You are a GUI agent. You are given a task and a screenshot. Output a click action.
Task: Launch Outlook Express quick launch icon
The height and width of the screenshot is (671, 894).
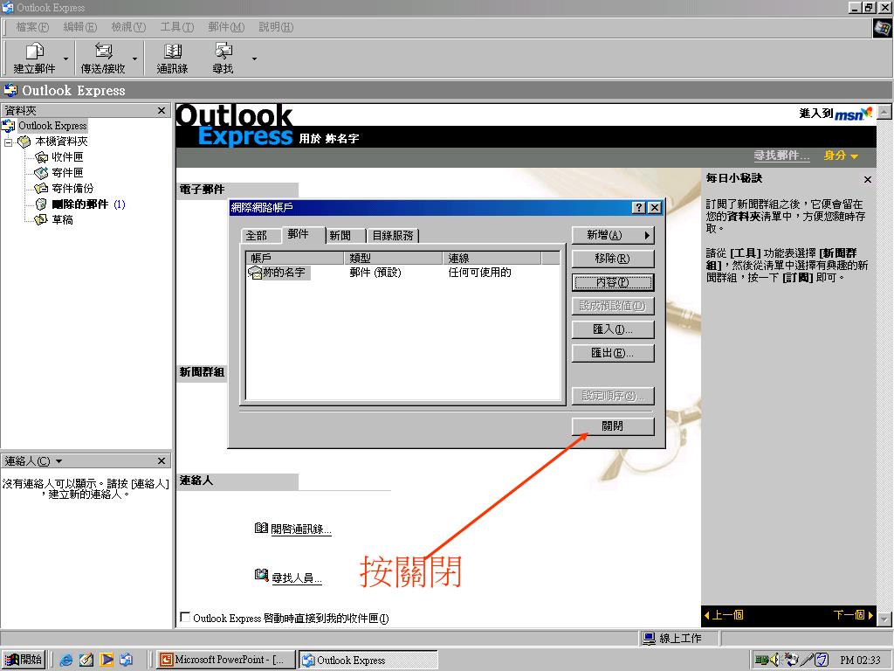coord(126,660)
